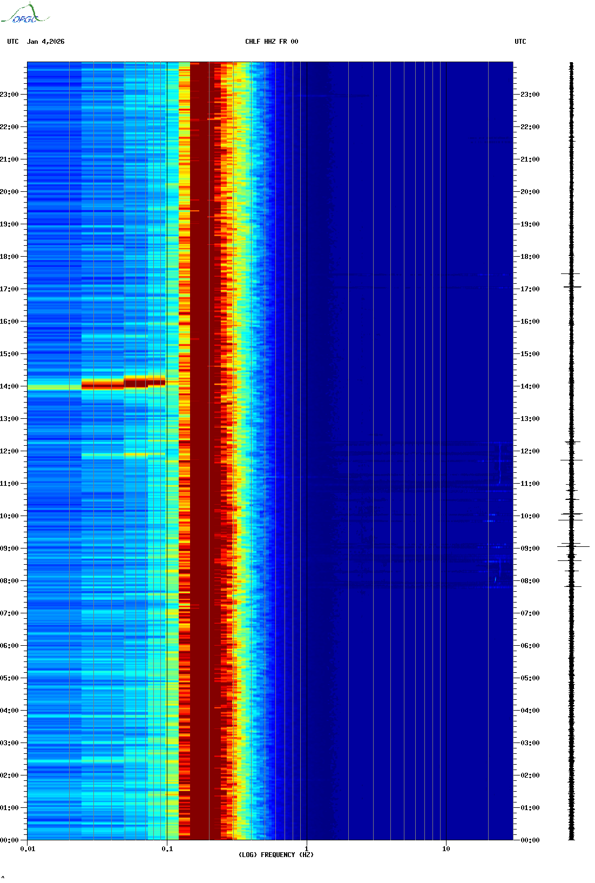Screen dimensions: 595x883
Task: Click the top-left UTC label
Action: click(13, 42)
